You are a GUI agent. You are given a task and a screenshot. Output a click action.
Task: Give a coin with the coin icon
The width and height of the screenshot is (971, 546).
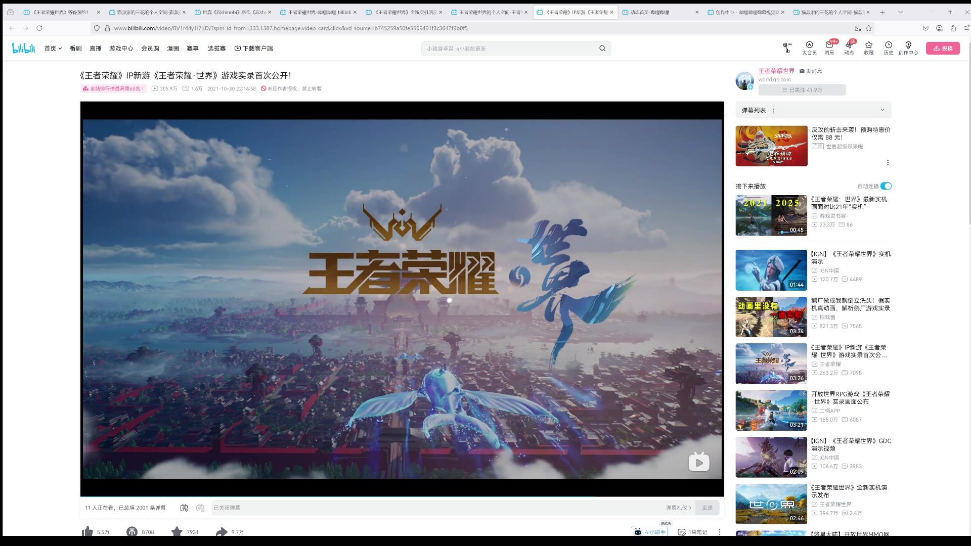coord(132,531)
